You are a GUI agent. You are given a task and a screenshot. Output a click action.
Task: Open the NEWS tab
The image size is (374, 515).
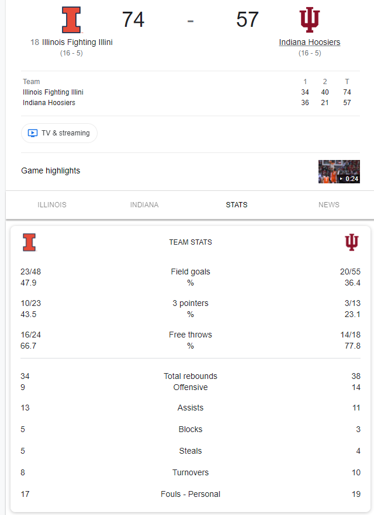click(x=329, y=205)
